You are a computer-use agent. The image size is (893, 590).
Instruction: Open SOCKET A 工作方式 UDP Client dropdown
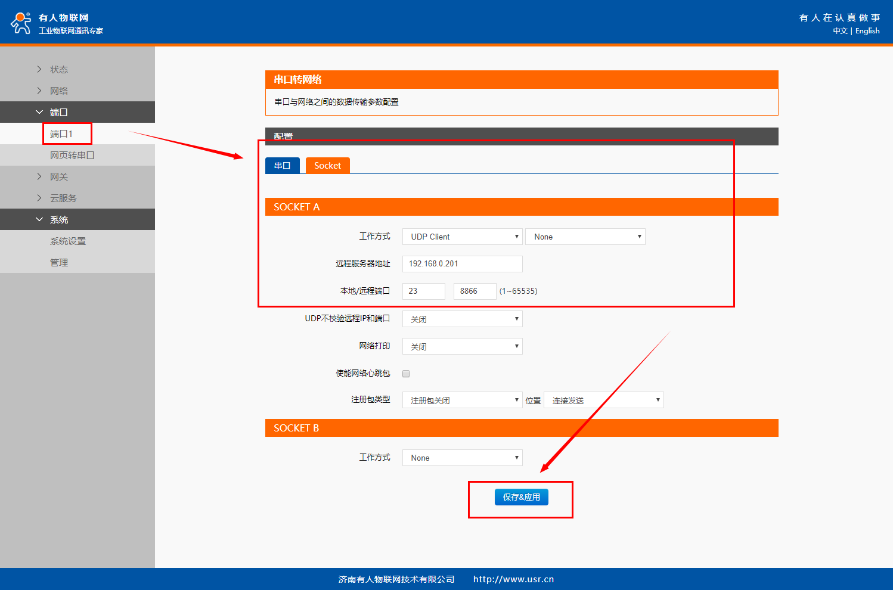462,237
